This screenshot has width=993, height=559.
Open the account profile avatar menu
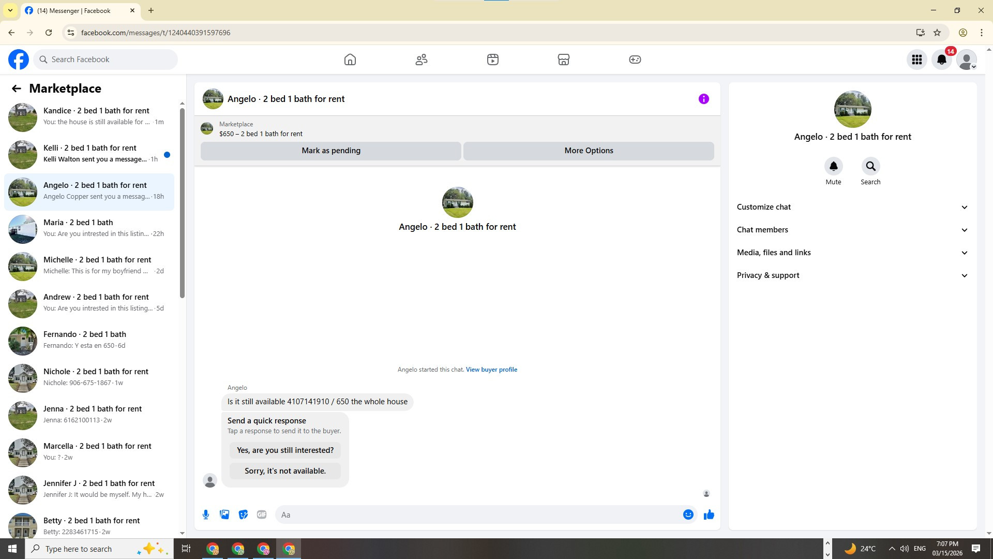coord(967,60)
